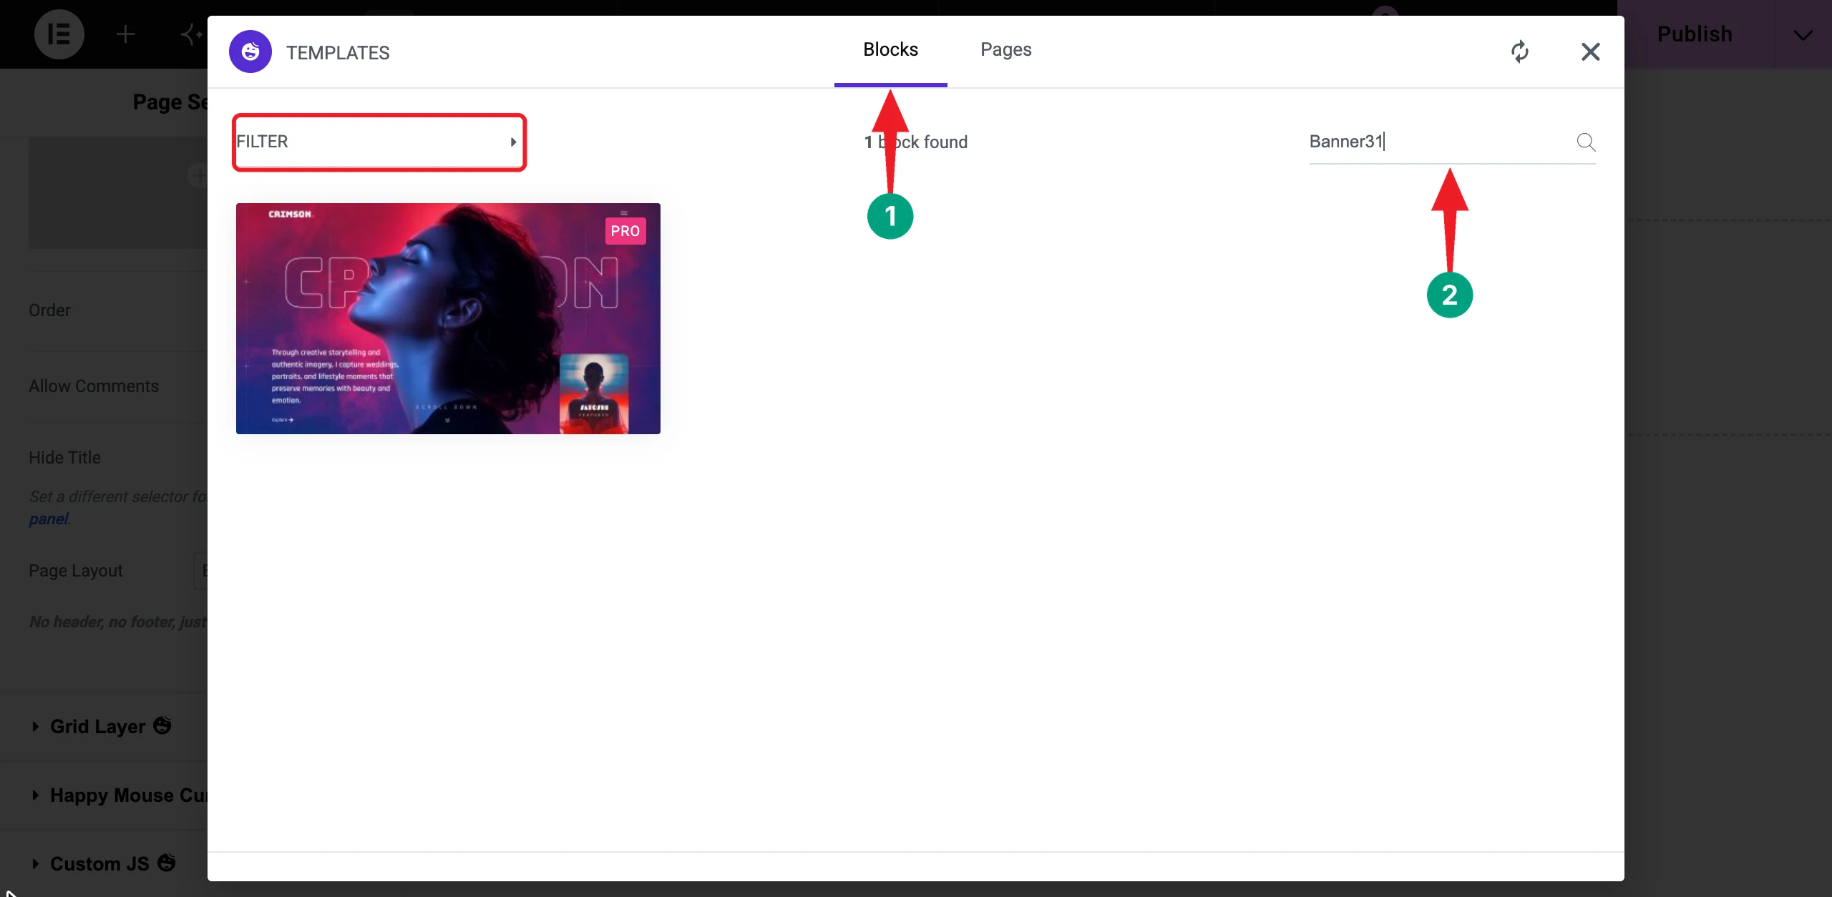Click the Allow Comments label
Viewport: 1832px width, 897px height.
[x=94, y=386]
